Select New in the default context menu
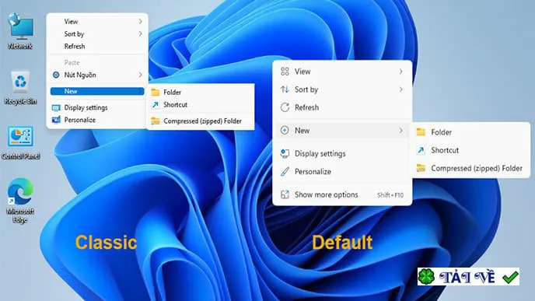The height and width of the screenshot is (301, 535). click(x=342, y=131)
